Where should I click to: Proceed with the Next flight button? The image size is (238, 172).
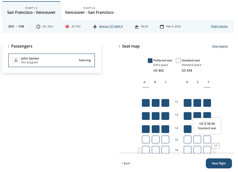pyautogui.click(x=219, y=163)
